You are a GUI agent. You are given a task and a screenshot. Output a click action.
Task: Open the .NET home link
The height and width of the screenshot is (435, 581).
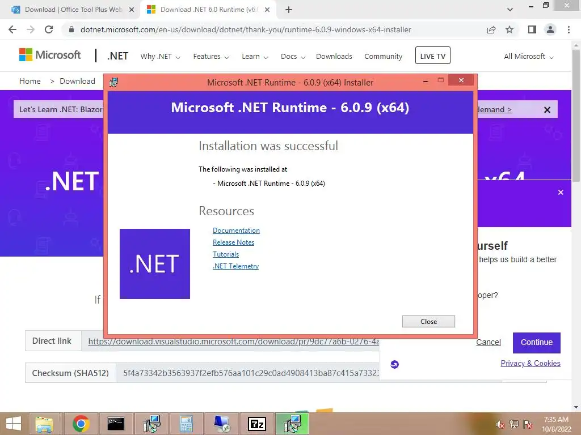118,56
